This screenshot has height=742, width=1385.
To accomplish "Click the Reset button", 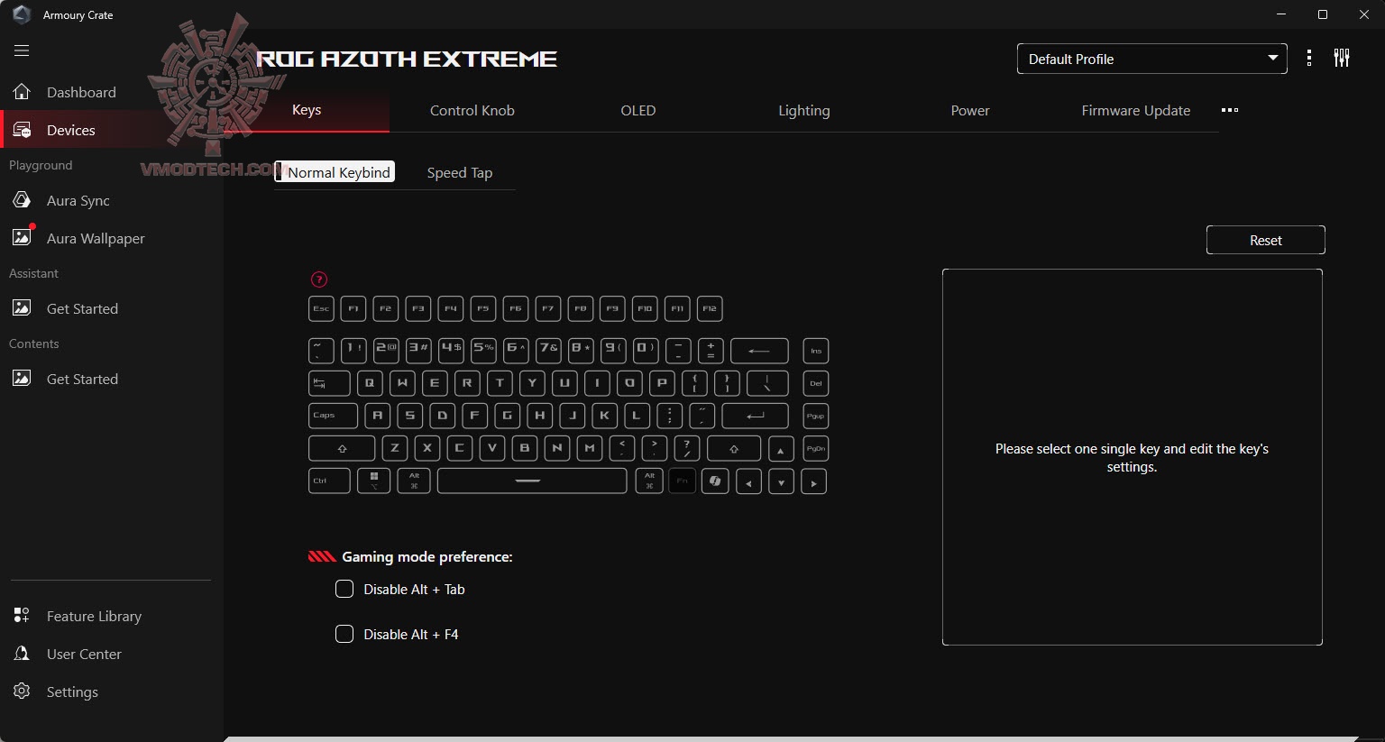I will pyautogui.click(x=1266, y=240).
